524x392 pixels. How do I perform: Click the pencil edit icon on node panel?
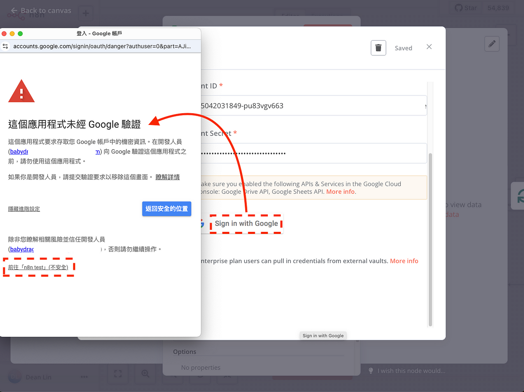click(492, 44)
